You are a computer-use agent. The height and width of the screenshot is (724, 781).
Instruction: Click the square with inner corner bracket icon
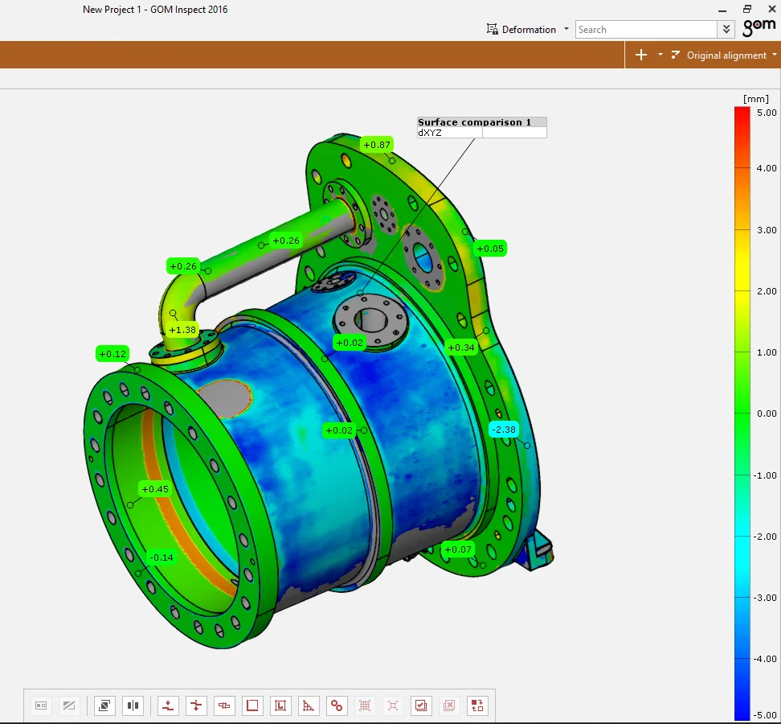(280, 705)
